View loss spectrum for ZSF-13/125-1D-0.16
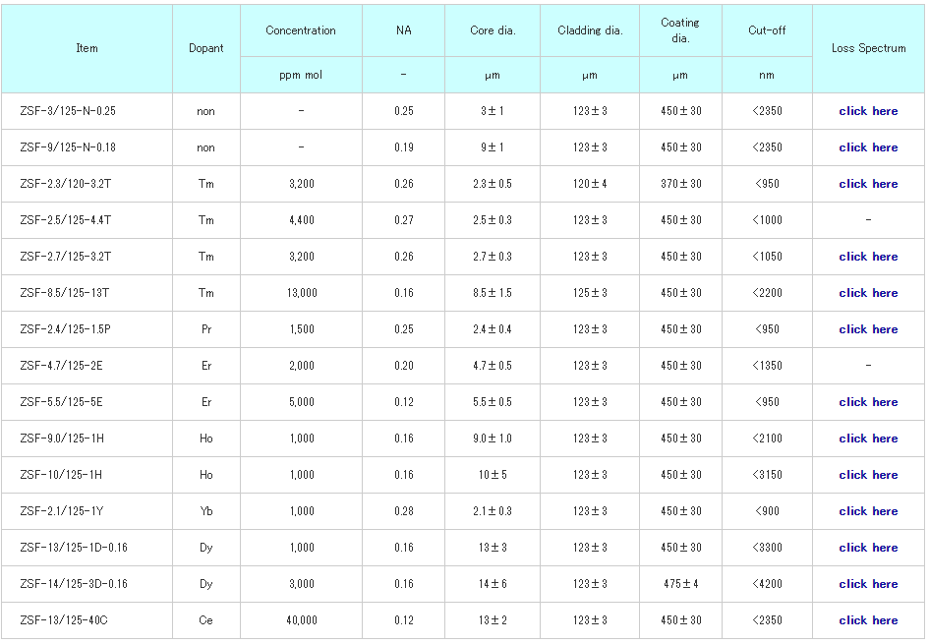 pos(868,548)
